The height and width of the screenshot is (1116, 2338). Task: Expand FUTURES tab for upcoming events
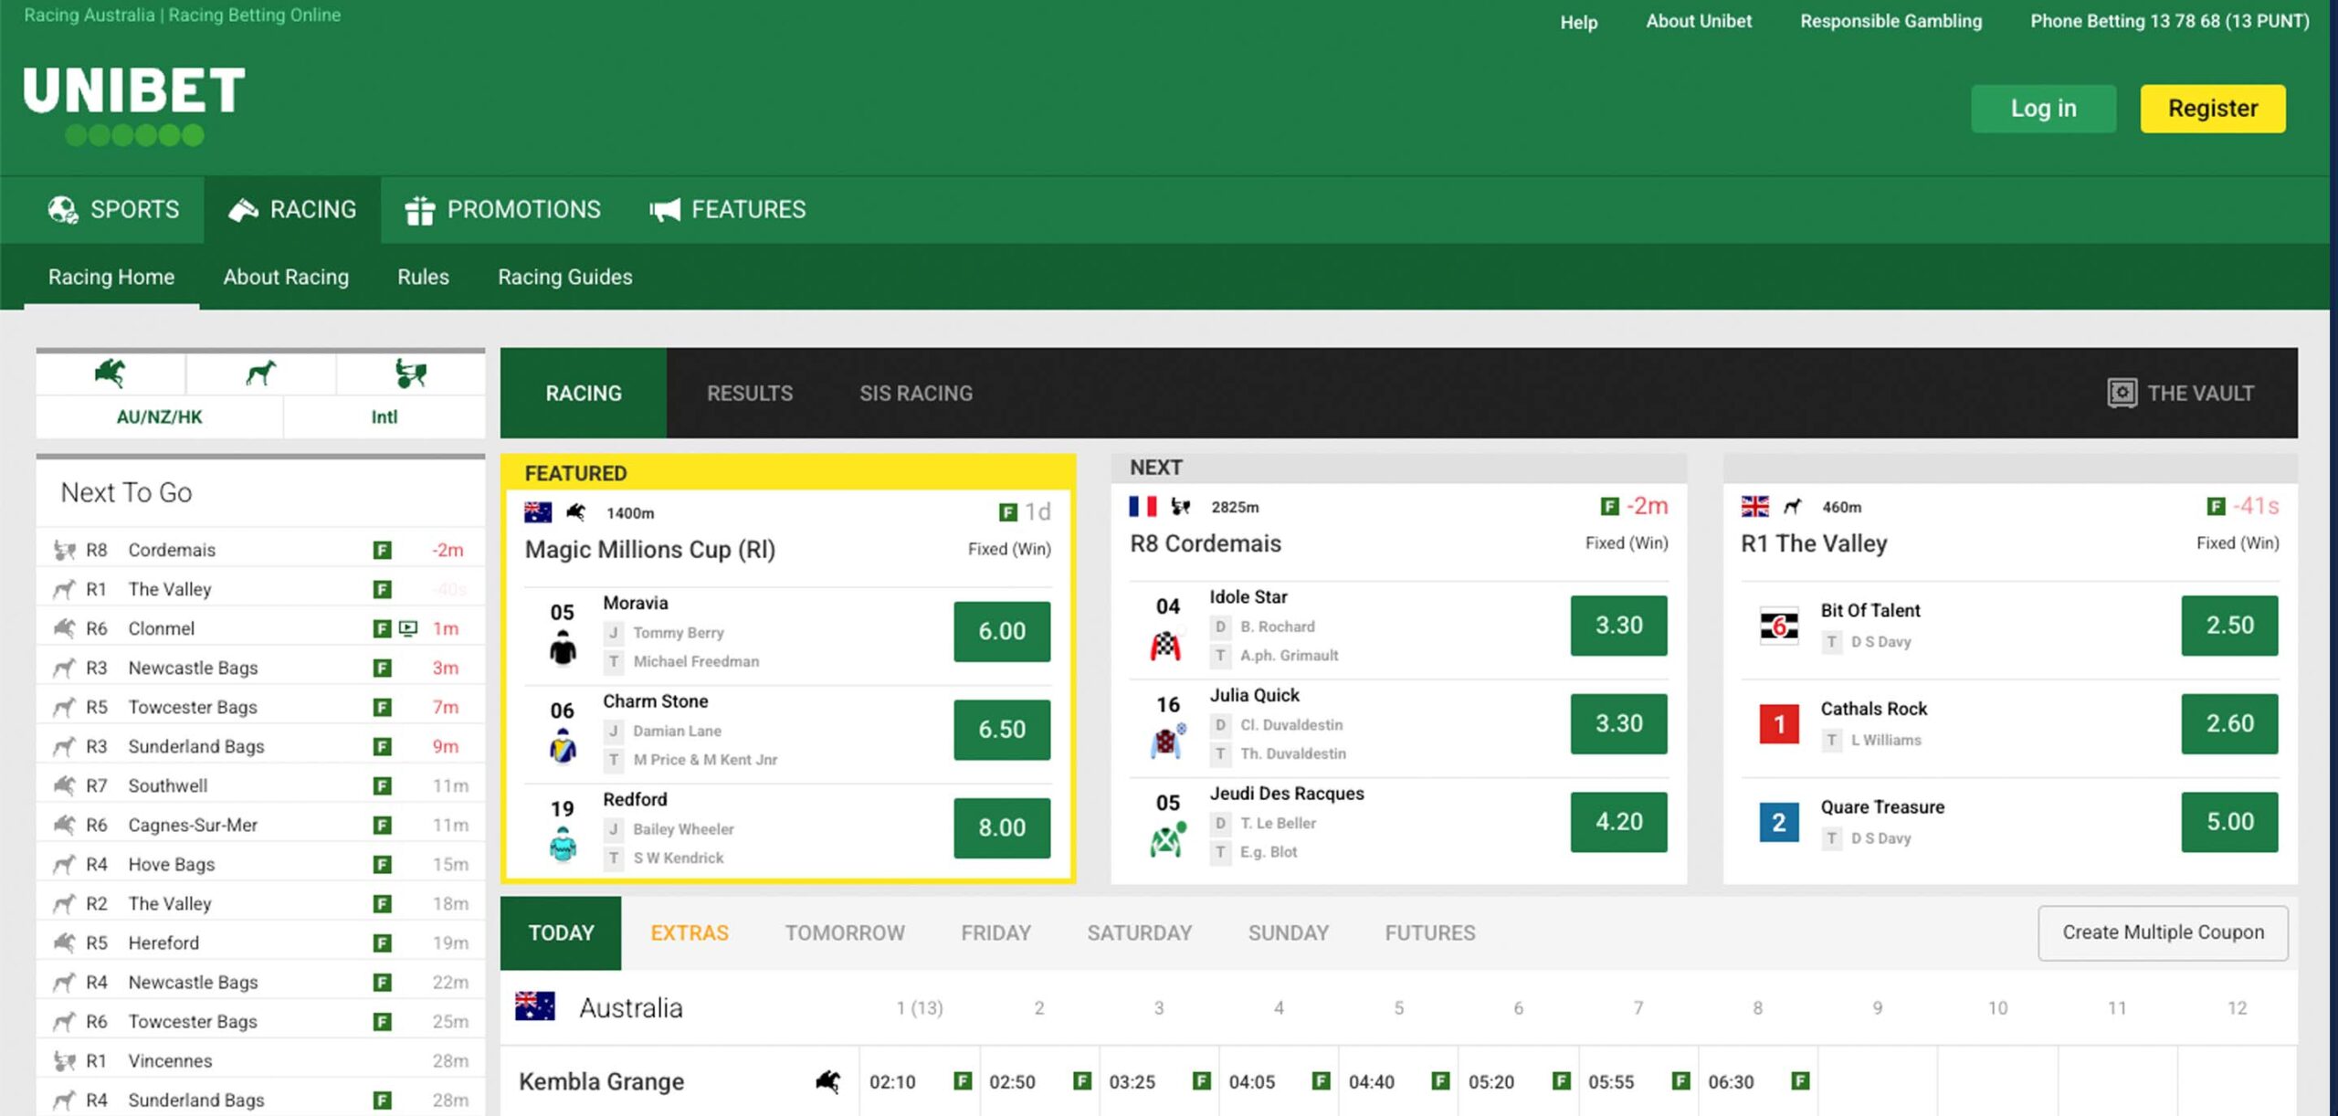point(1428,931)
